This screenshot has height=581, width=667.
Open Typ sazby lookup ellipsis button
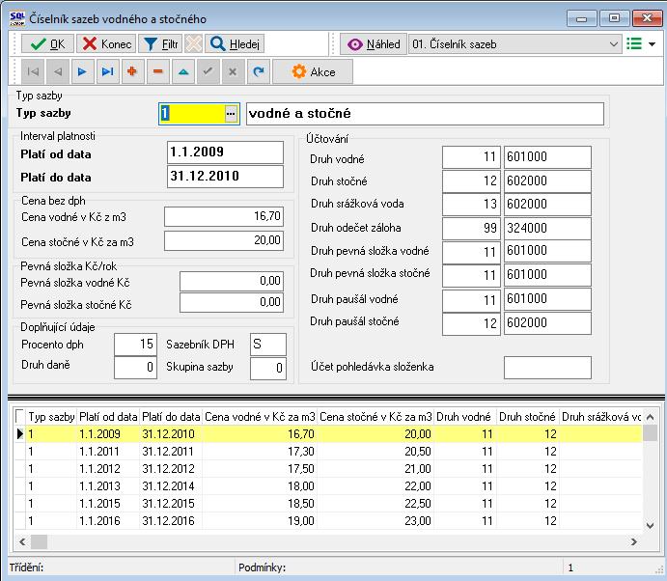click(231, 114)
